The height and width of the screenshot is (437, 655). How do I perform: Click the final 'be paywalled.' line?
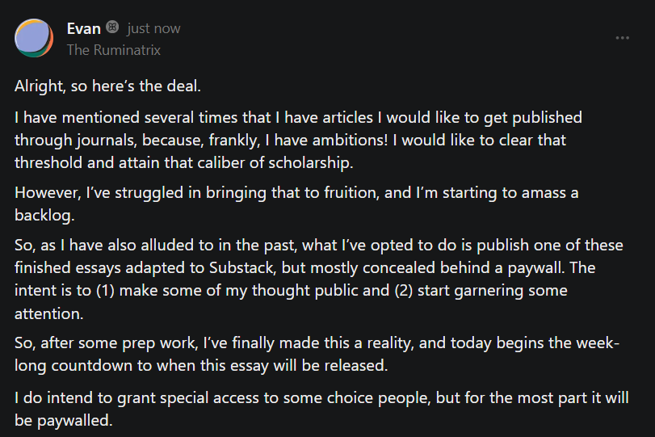(x=64, y=420)
